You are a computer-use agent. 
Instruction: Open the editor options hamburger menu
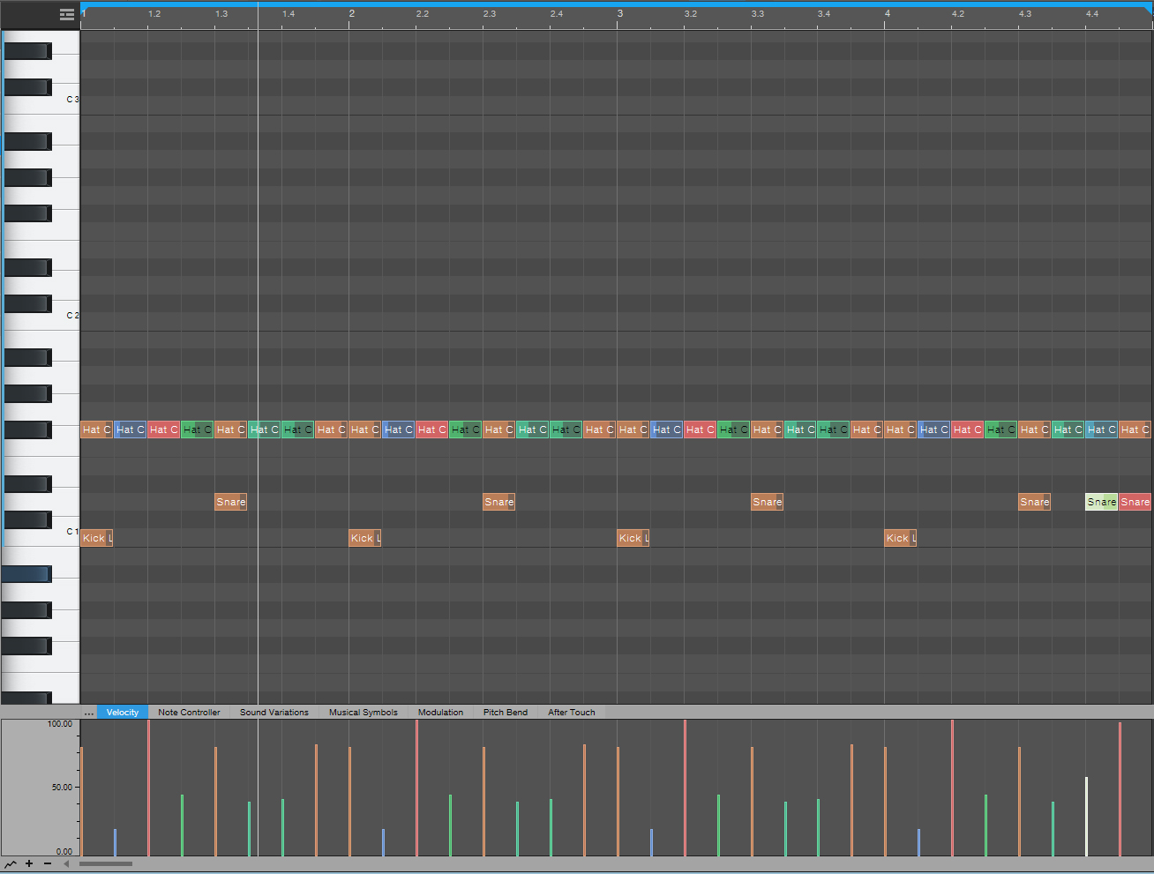pyautogui.click(x=67, y=14)
